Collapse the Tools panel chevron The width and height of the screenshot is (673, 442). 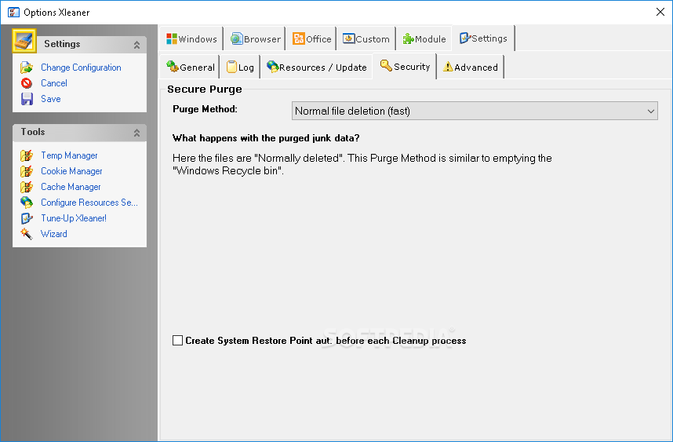coord(136,133)
